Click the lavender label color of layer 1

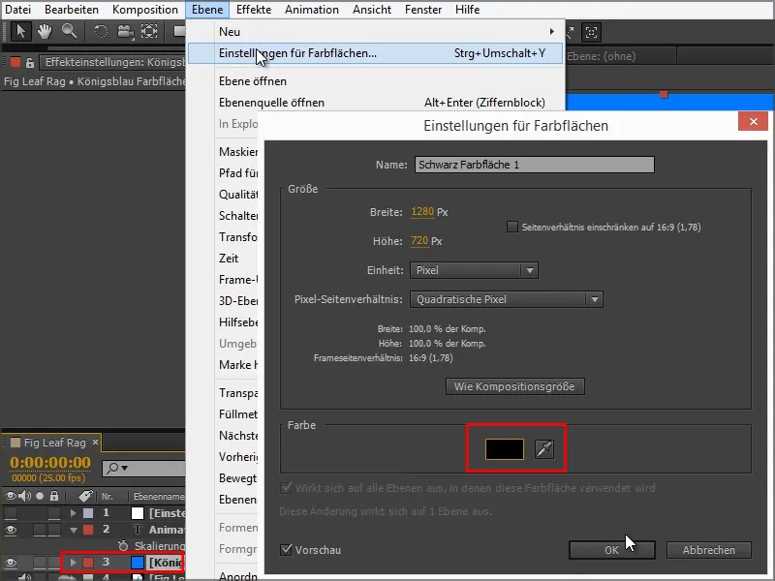[88, 513]
